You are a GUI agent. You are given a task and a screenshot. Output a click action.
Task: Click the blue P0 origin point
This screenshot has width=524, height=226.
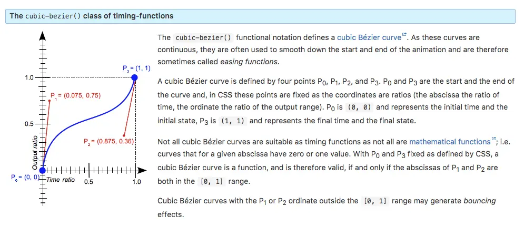pyautogui.click(x=43, y=170)
